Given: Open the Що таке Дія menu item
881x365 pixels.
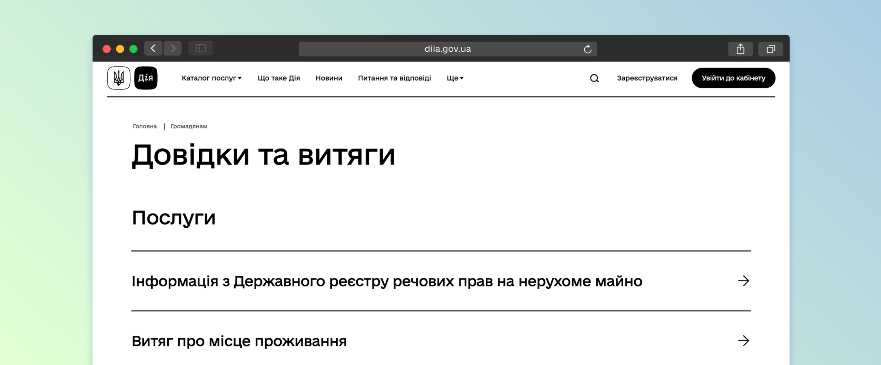Looking at the screenshot, I should click(279, 78).
